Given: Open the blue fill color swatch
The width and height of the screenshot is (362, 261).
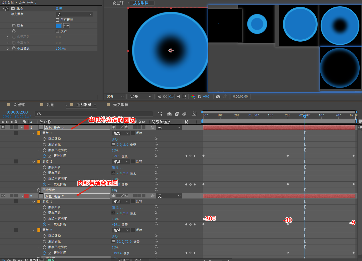Looking at the screenshot, I should point(59,26).
